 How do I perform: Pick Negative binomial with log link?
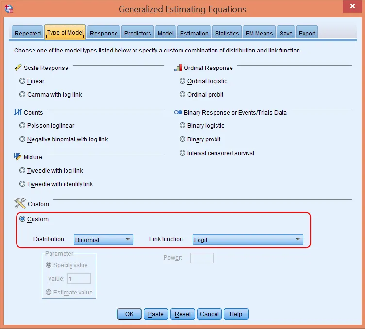[x=22, y=139]
